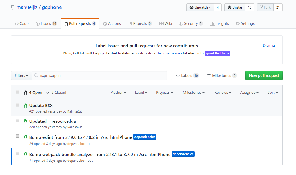This screenshot has height=175, width=296.
Task: Open the Projects filter dropdown
Action: pyautogui.click(x=164, y=93)
